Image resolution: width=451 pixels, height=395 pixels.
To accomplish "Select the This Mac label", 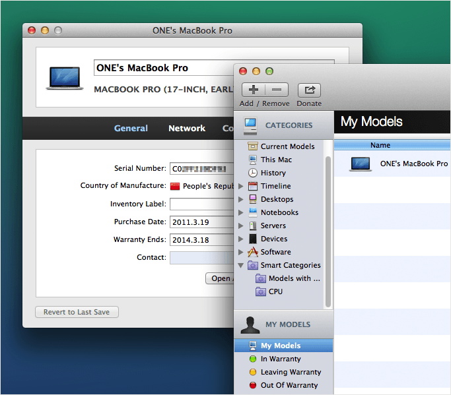I will 276,160.
